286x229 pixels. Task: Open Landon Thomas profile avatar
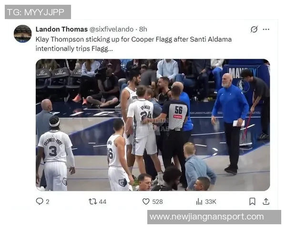click(22, 34)
